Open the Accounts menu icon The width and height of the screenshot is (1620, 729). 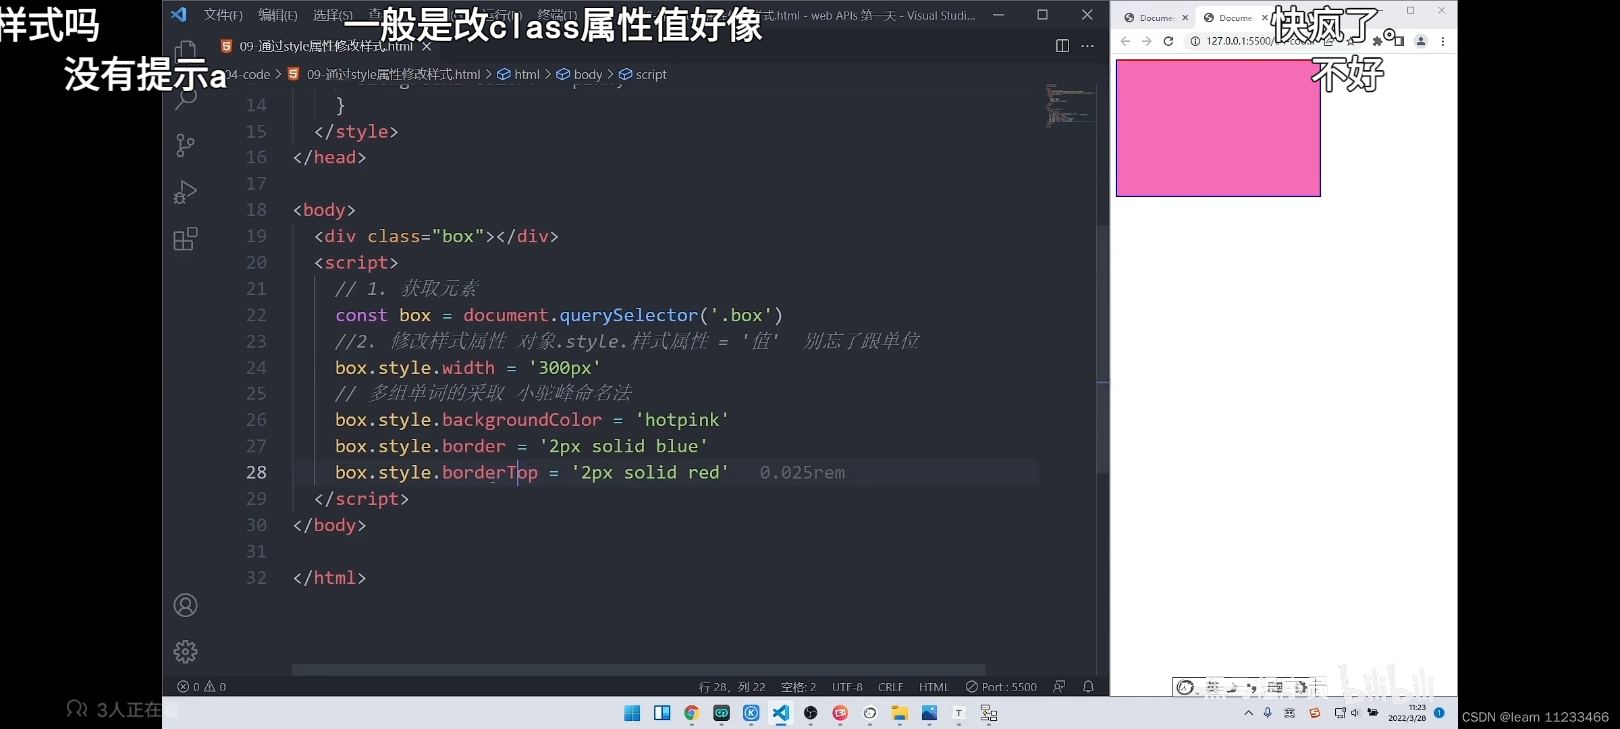pos(186,605)
